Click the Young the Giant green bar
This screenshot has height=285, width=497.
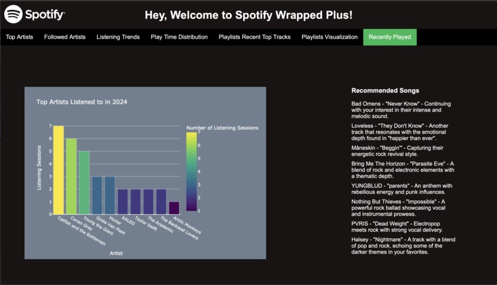point(84,183)
